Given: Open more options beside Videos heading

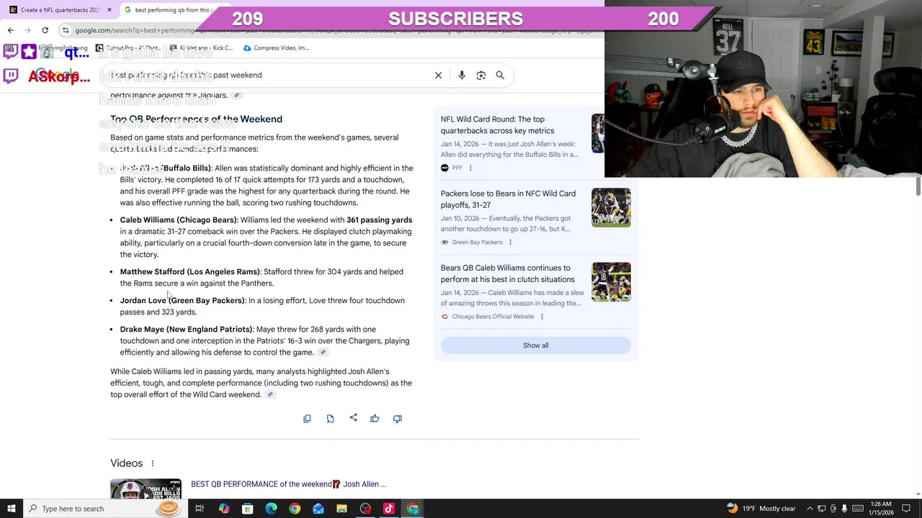Looking at the screenshot, I should click(153, 463).
